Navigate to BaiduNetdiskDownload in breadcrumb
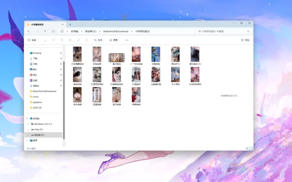Screen dimensions: 292x182 point(116,31)
